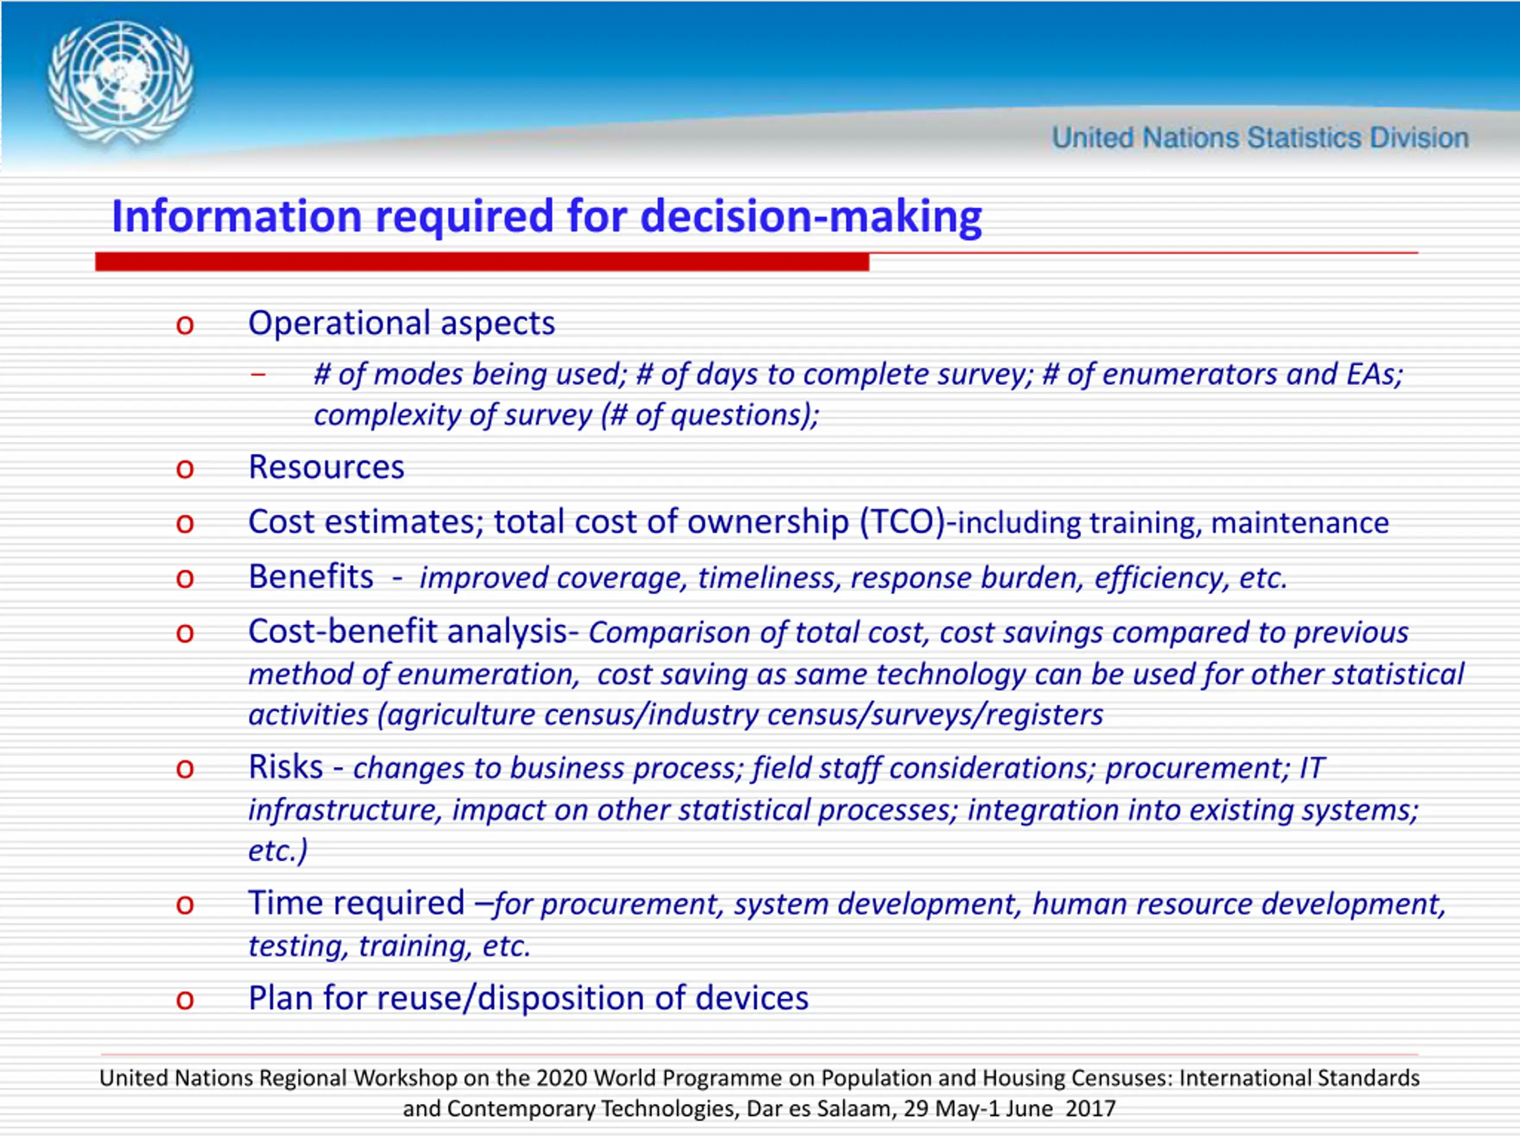Click Plan for reuse/disposition of devices text
This screenshot has height=1140, width=1520.
[x=528, y=997]
